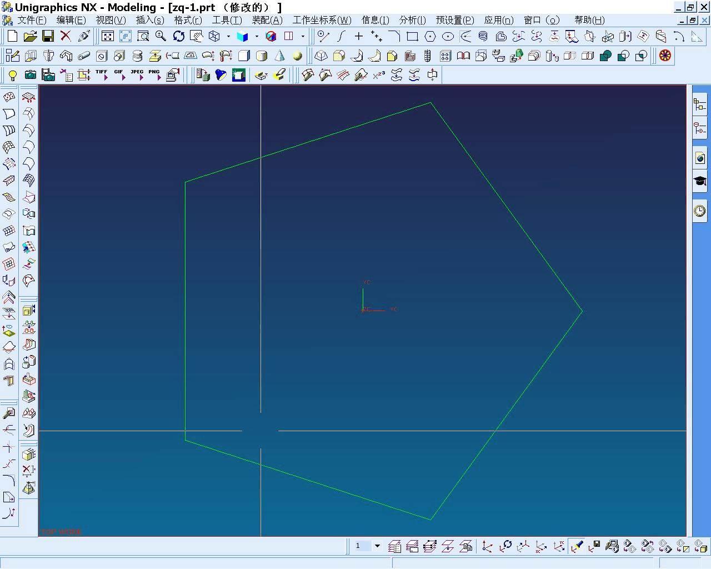Toggle WCS Display flashlight icon

[x=576, y=546]
